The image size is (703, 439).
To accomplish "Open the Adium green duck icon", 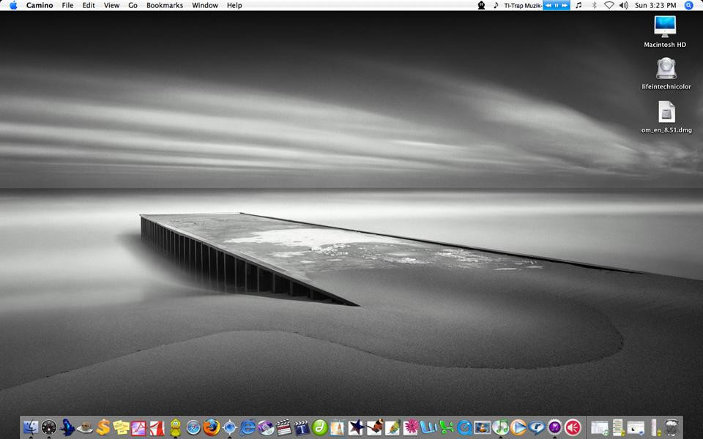I will pos(175,427).
